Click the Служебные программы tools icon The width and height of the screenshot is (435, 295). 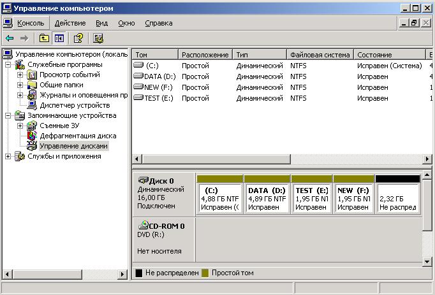point(20,64)
